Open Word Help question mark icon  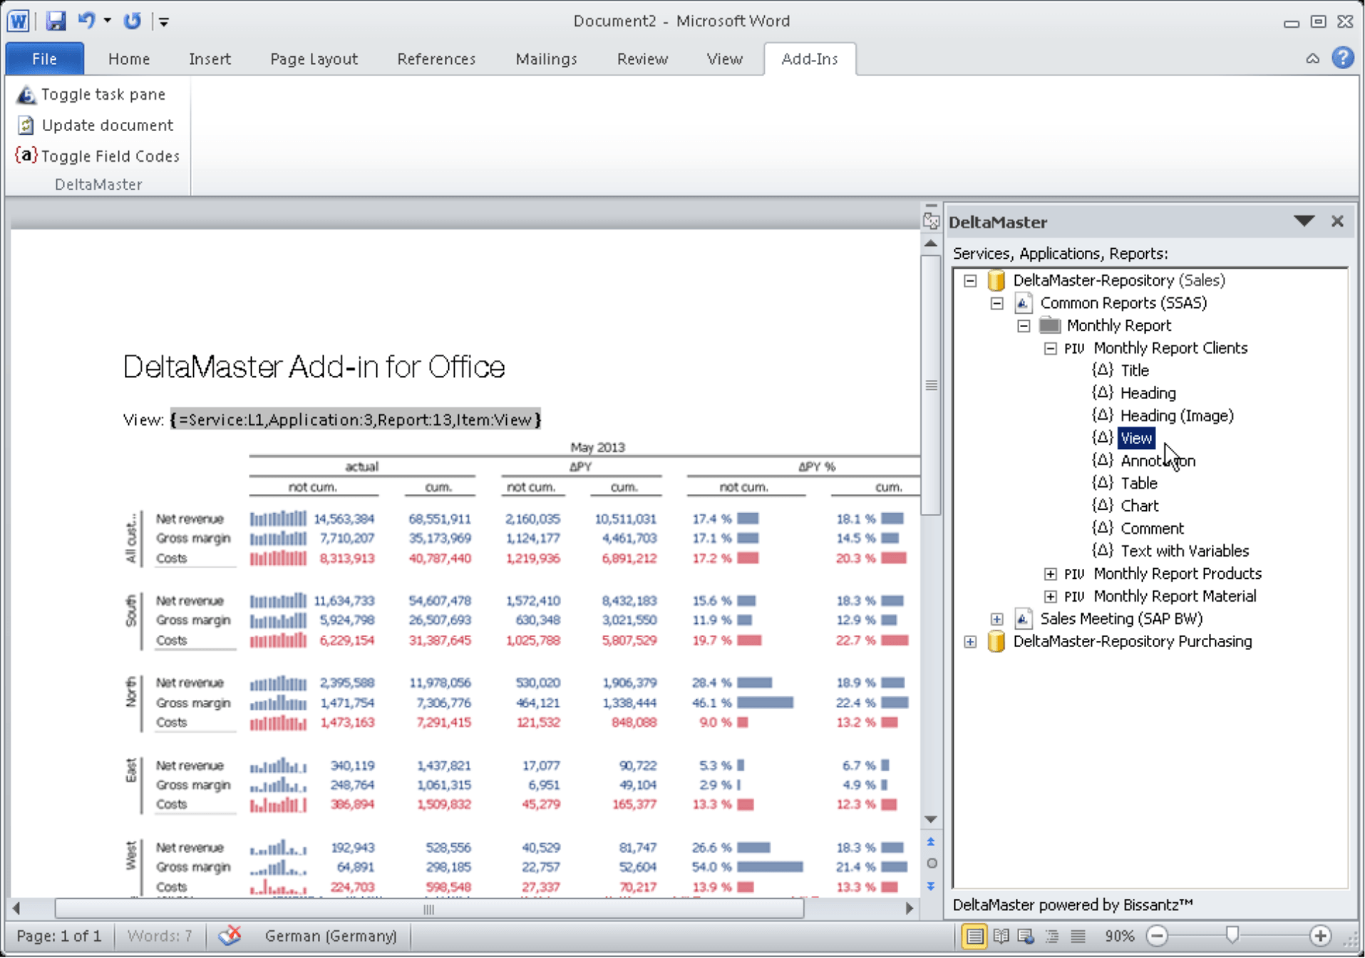click(1343, 58)
